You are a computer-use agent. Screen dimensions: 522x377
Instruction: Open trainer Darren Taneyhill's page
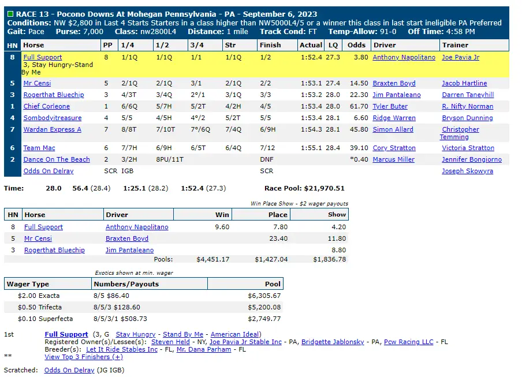tap(468, 95)
